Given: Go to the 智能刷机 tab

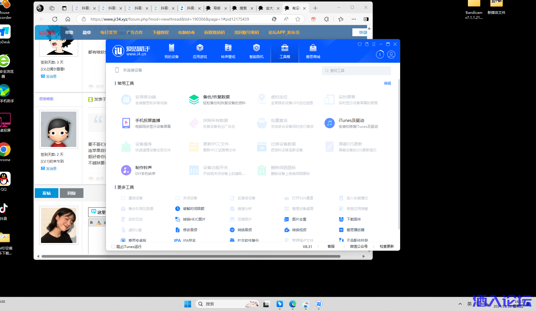Looking at the screenshot, I should pos(256,51).
